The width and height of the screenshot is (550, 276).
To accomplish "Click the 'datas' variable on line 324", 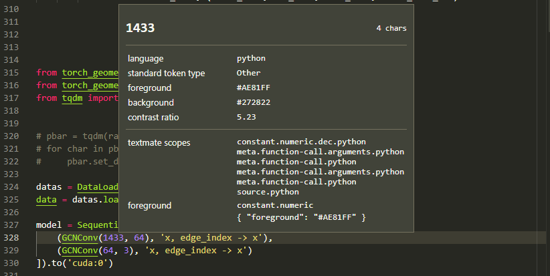I will (x=49, y=186).
